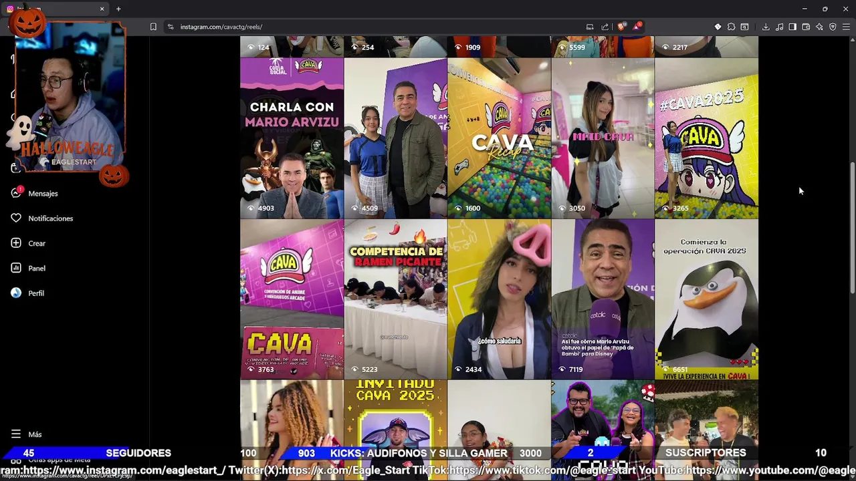Screen dimensions: 856x481
Task: Click the Brave VPN shield icon
Action: click(x=833, y=27)
